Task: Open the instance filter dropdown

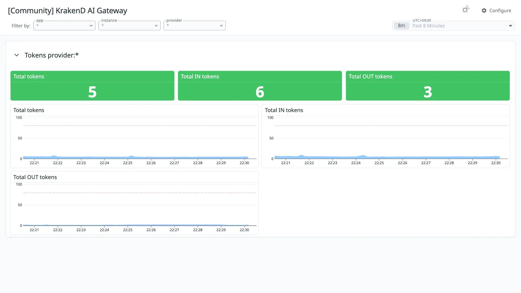Action: tap(129, 26)
